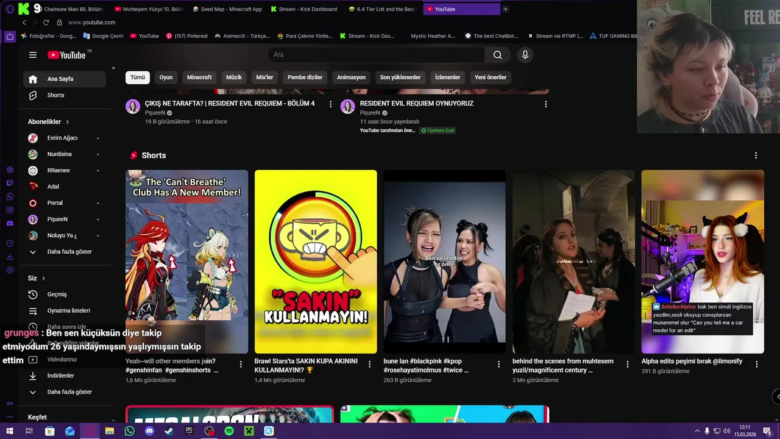The height and width of the screenshot is (439, 780).
Task: Open a new browser tab with plus
Action: tap(505, 9)
